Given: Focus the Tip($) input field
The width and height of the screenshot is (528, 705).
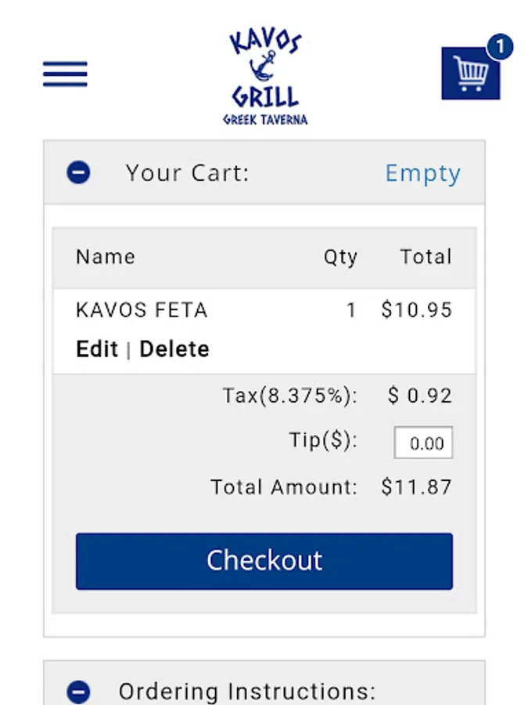Looking at the screenshot, I should [x=423, y=443].
